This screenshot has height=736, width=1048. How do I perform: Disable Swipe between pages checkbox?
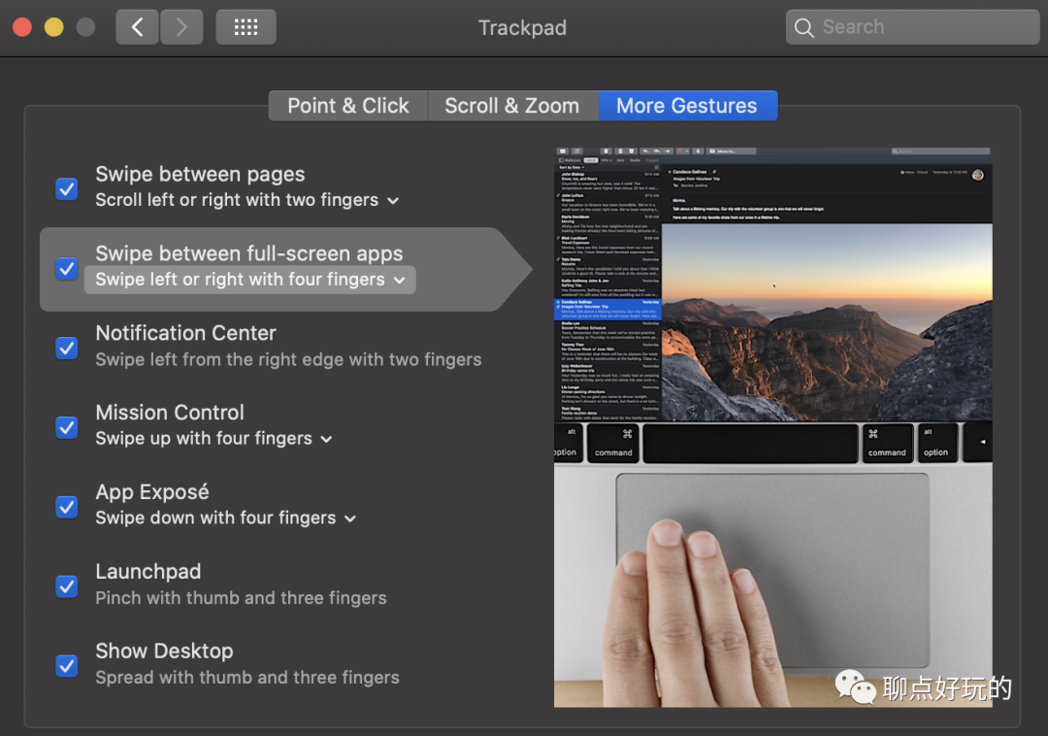click(67, 188)
